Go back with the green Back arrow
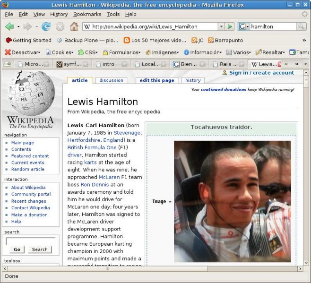 9,26
